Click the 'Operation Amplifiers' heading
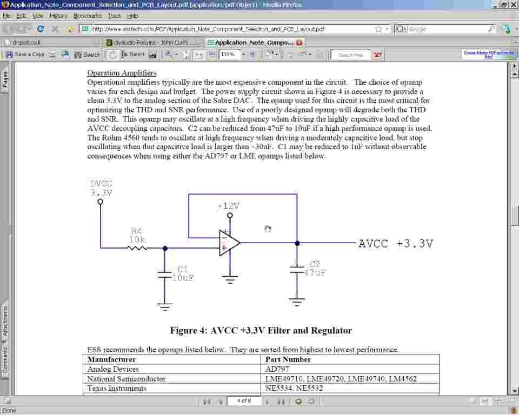Viewport: 519px width, 415px height. coord(122,73)
